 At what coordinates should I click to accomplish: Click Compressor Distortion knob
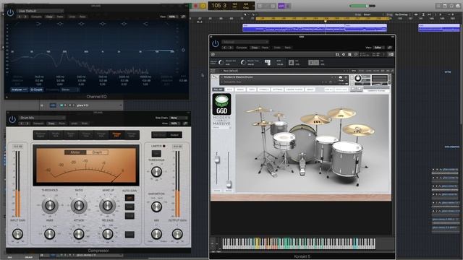pyautogui.click(x=156, y=207)
